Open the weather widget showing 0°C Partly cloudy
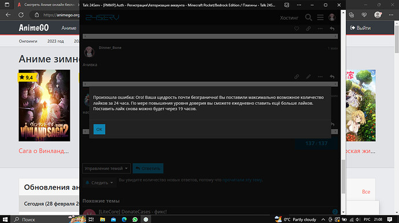399x223 pixels. click(x=295, y=220)
